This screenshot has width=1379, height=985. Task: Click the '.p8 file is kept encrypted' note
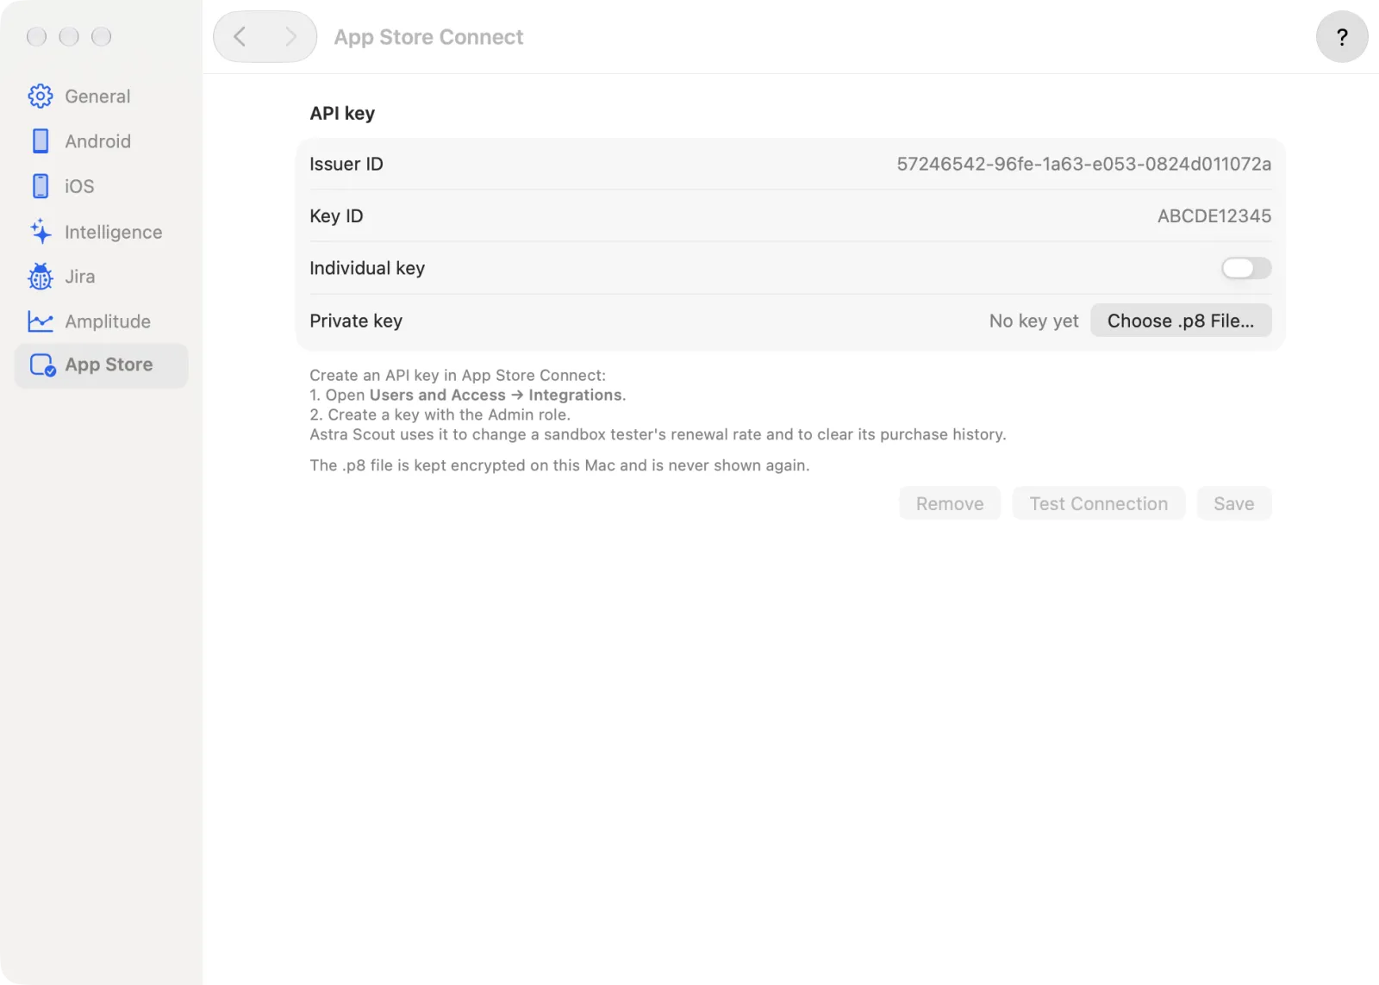(x=559, y=465)
